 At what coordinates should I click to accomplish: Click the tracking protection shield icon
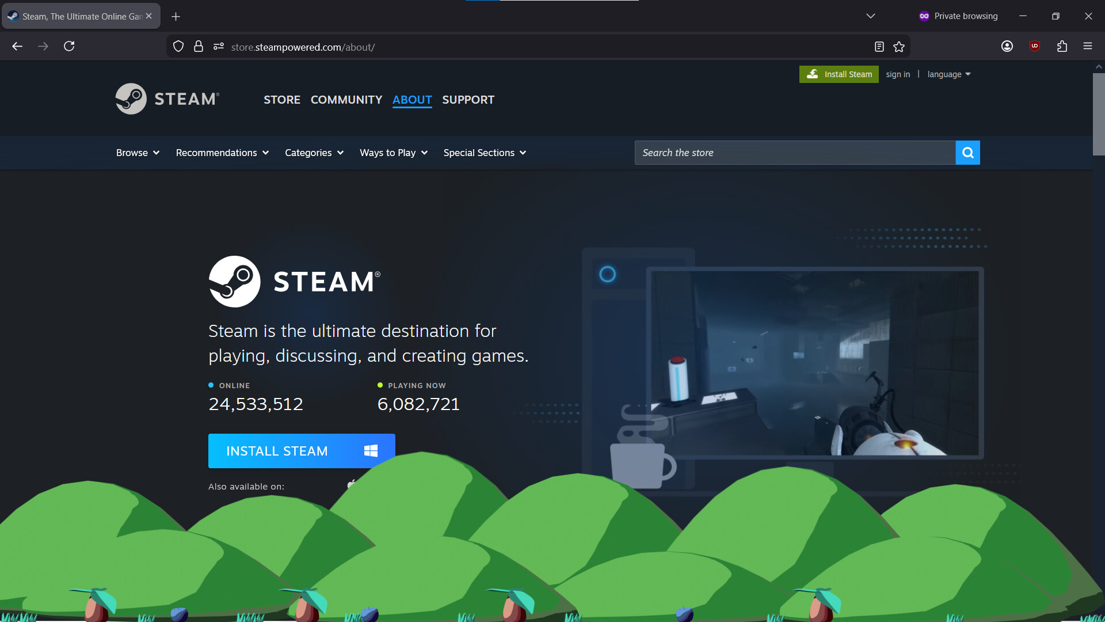pos(178,46)
